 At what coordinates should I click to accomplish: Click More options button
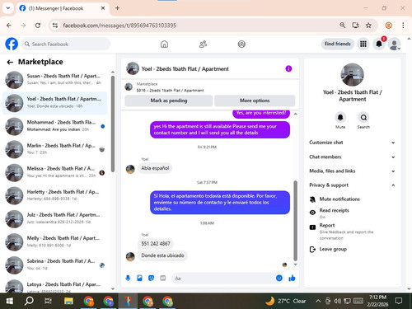[x=255, y=101]
